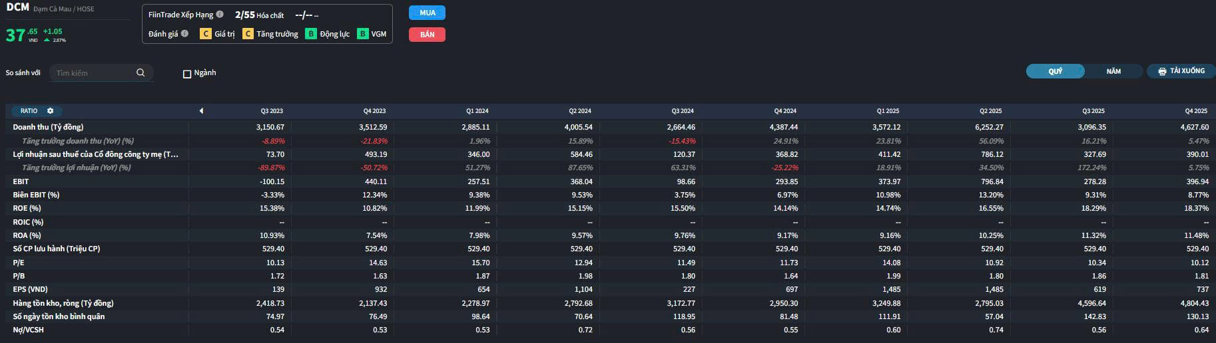Switch to the QUÝ quarterly view
This screenshot has width=1216, height=343.
pos(1055,71)
